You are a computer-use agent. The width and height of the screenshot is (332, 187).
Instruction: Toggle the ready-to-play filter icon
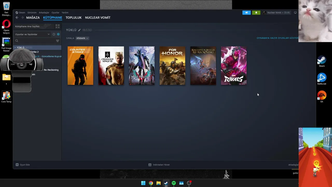(58, 34)
